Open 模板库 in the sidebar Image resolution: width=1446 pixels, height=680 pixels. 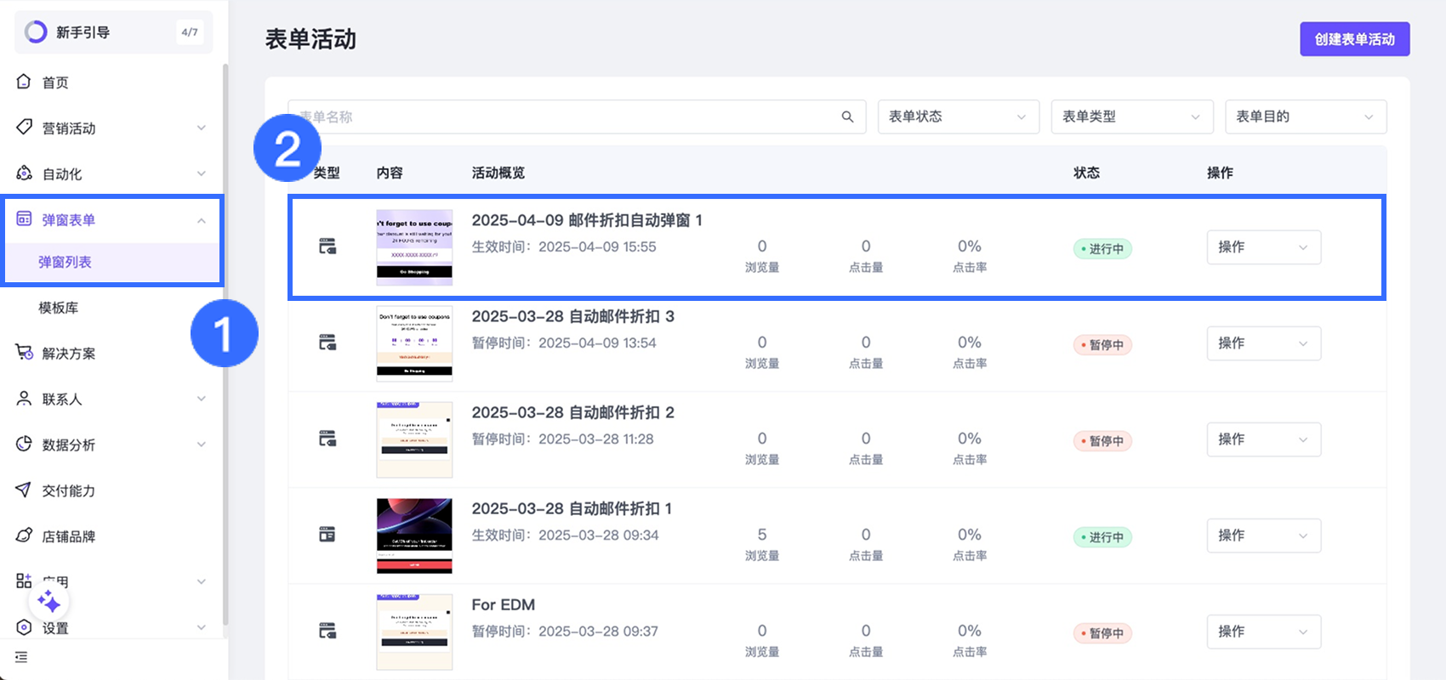pyautogui.click(x=58, y=308)
